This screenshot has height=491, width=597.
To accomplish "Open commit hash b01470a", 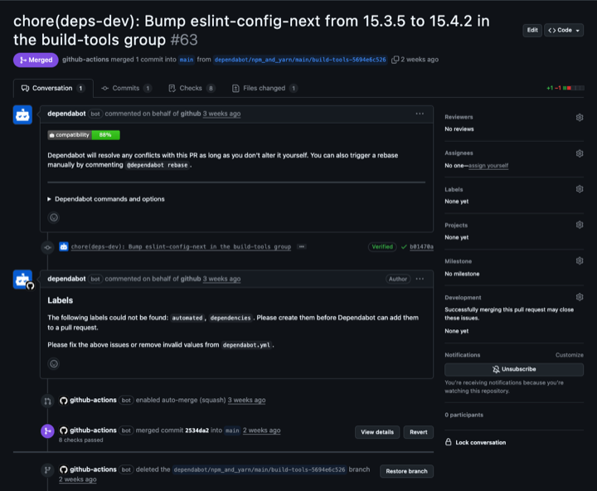I will [x=421, y=247].
